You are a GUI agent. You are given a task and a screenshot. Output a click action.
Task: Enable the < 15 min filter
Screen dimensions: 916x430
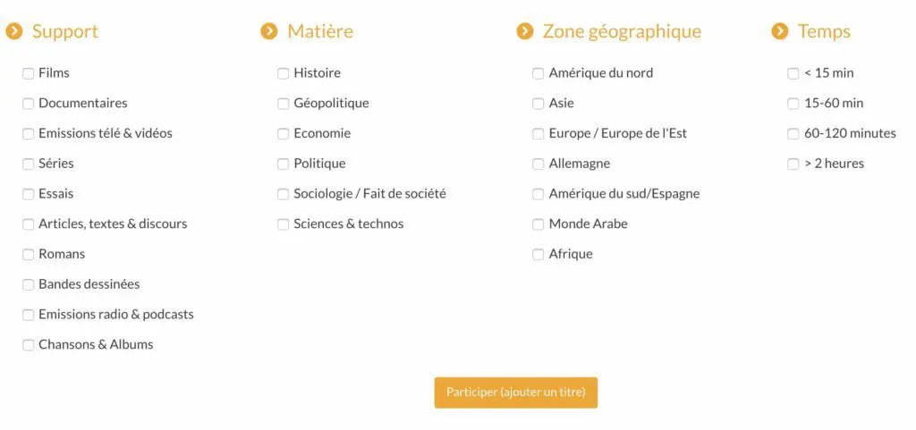793,73
